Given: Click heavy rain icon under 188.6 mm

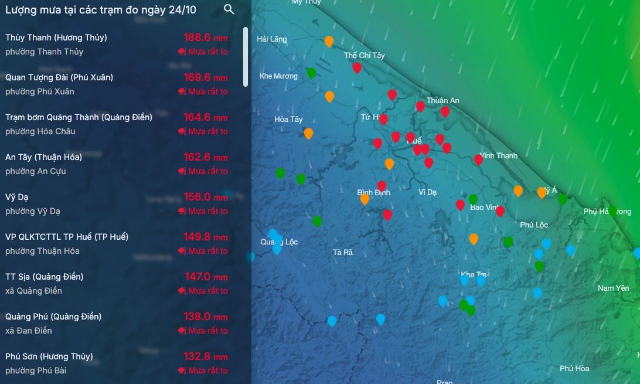Looking at the screenshot, I should click(x=181, y=52).
